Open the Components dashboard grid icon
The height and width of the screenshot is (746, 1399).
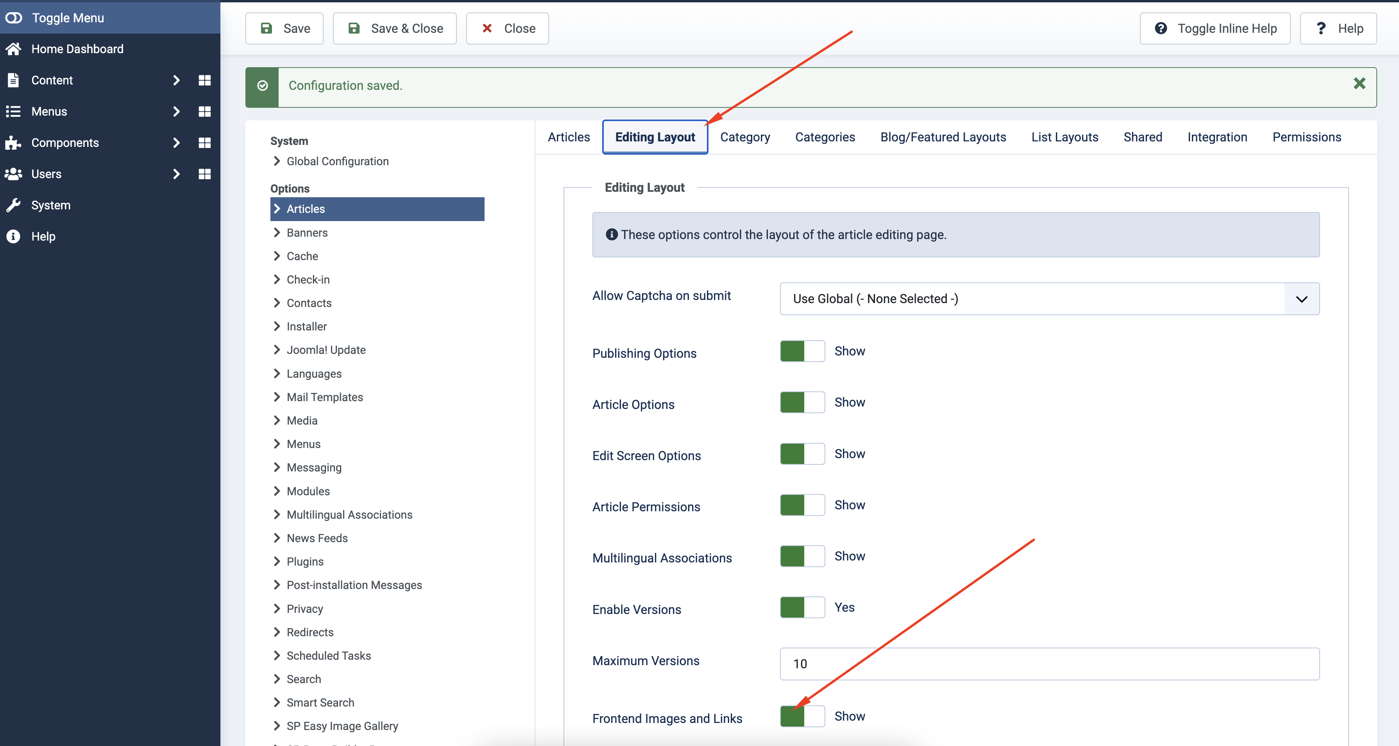click(205, 143)
